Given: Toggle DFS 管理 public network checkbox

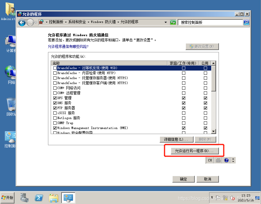Looking at the screenshot, I should point(205,98).
